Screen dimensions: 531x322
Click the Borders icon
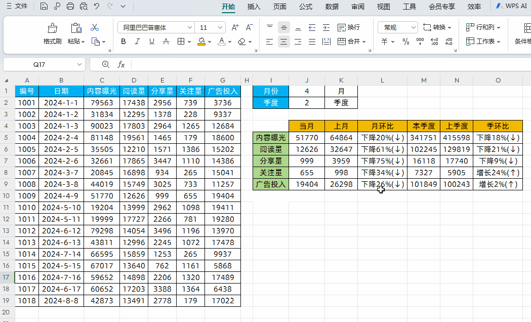181,42
